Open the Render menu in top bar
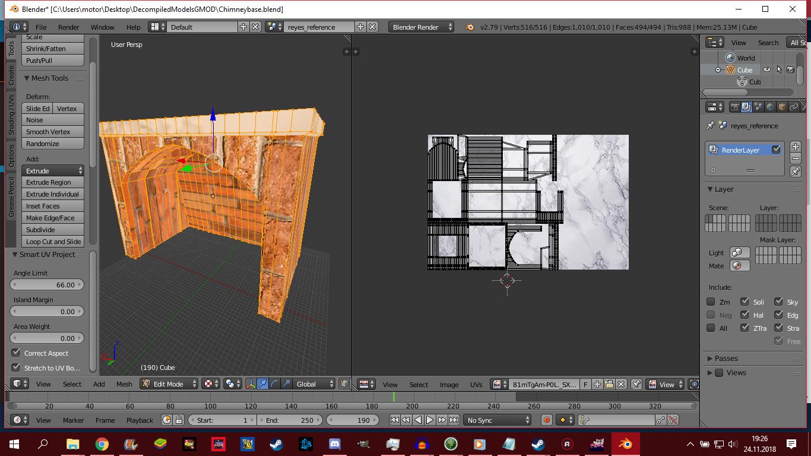The height and width of the screenshot is (456, 811). click(x=69, y=27)
